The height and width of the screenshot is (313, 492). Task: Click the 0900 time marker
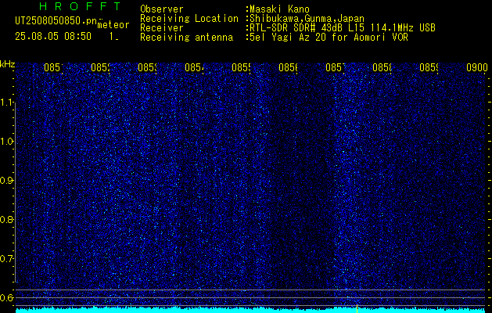point(477,67)
